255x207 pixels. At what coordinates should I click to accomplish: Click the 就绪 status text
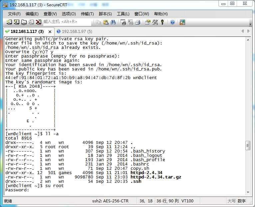(8, 201)
